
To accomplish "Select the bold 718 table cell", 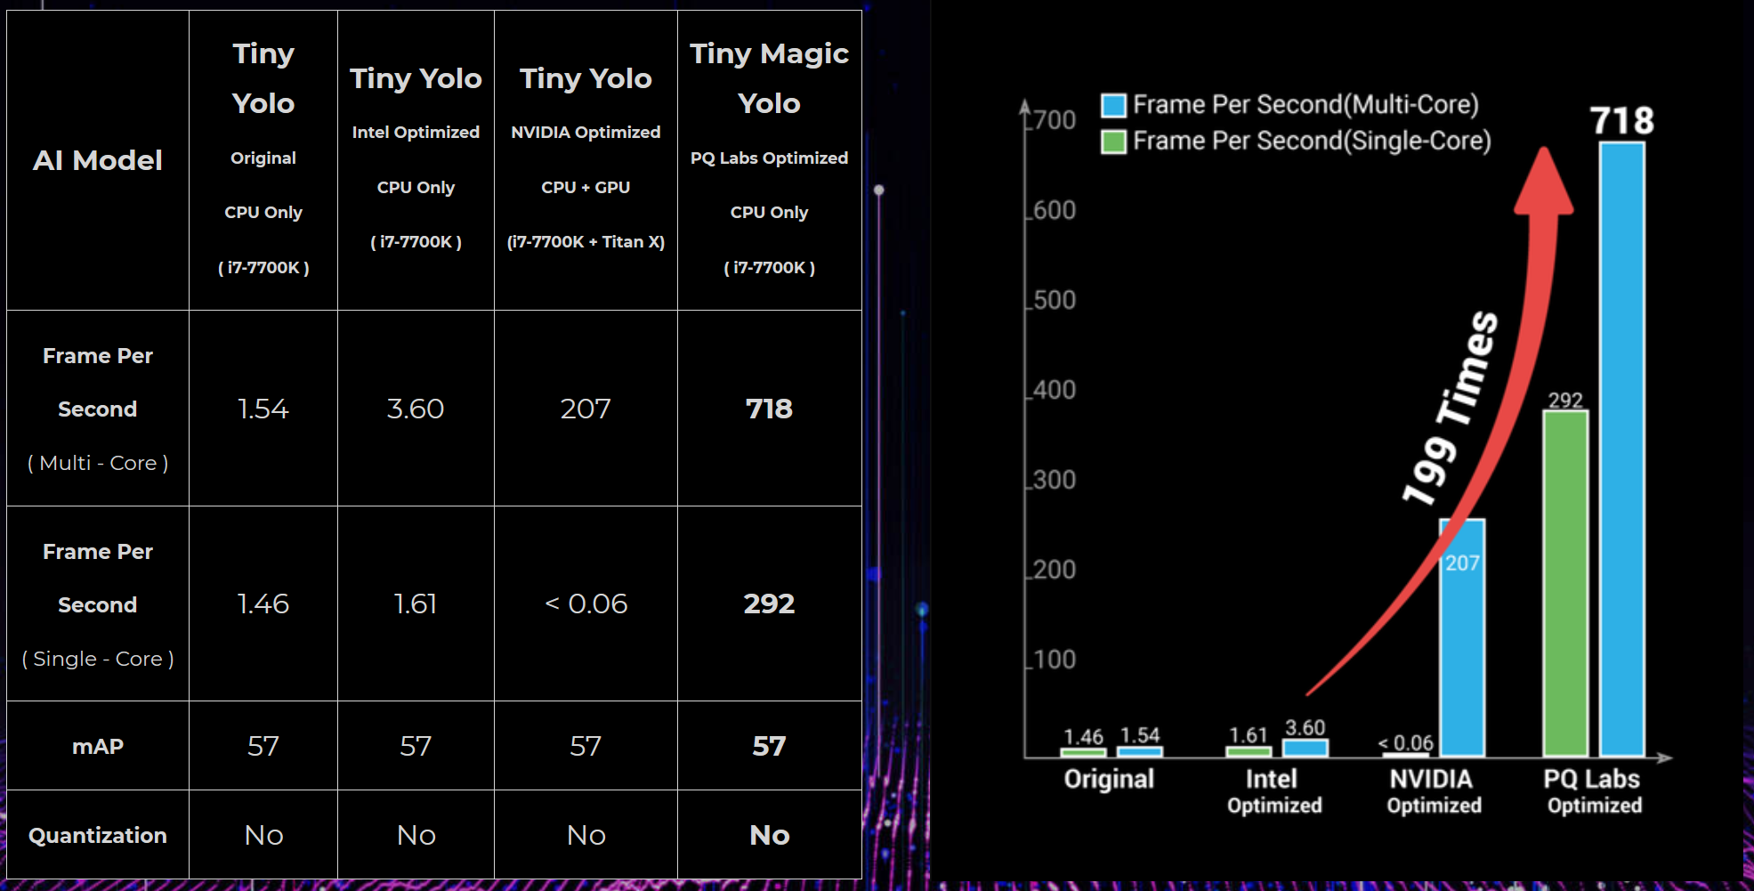I will (x=769, y=409).
